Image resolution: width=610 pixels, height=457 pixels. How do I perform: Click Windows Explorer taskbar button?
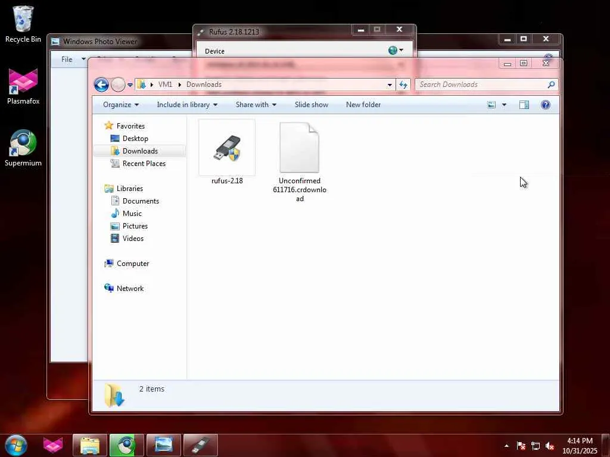pos(90,445)
